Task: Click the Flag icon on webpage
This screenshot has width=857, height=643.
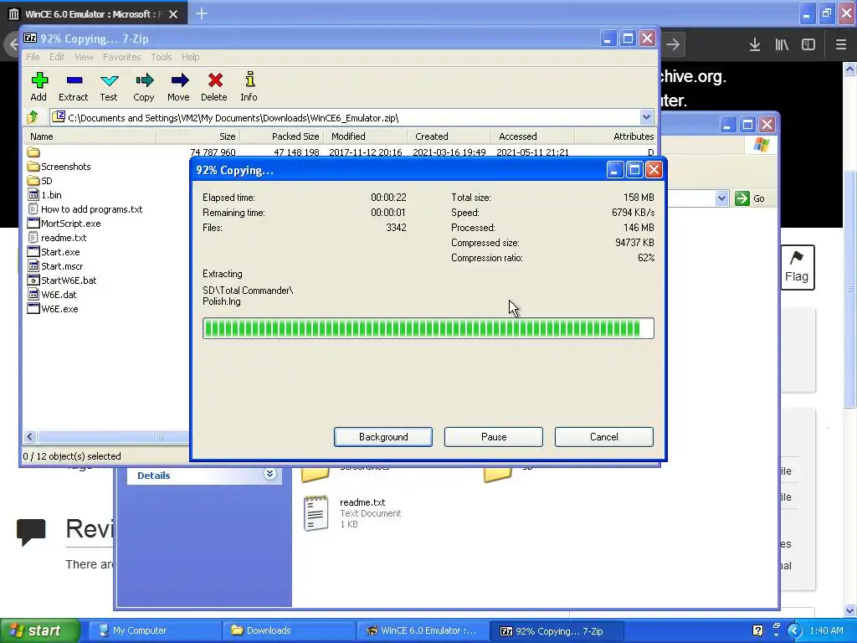Action: (x=797, y=267)
